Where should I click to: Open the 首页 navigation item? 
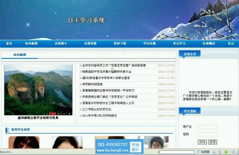click(9, 43)
